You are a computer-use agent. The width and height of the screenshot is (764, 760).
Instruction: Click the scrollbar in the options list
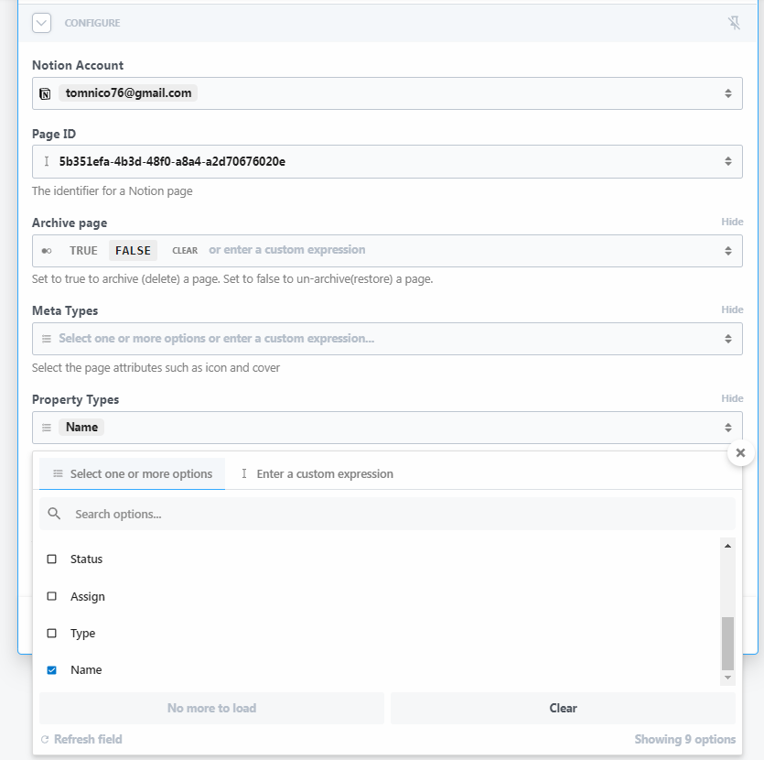[x=727, y=641]
